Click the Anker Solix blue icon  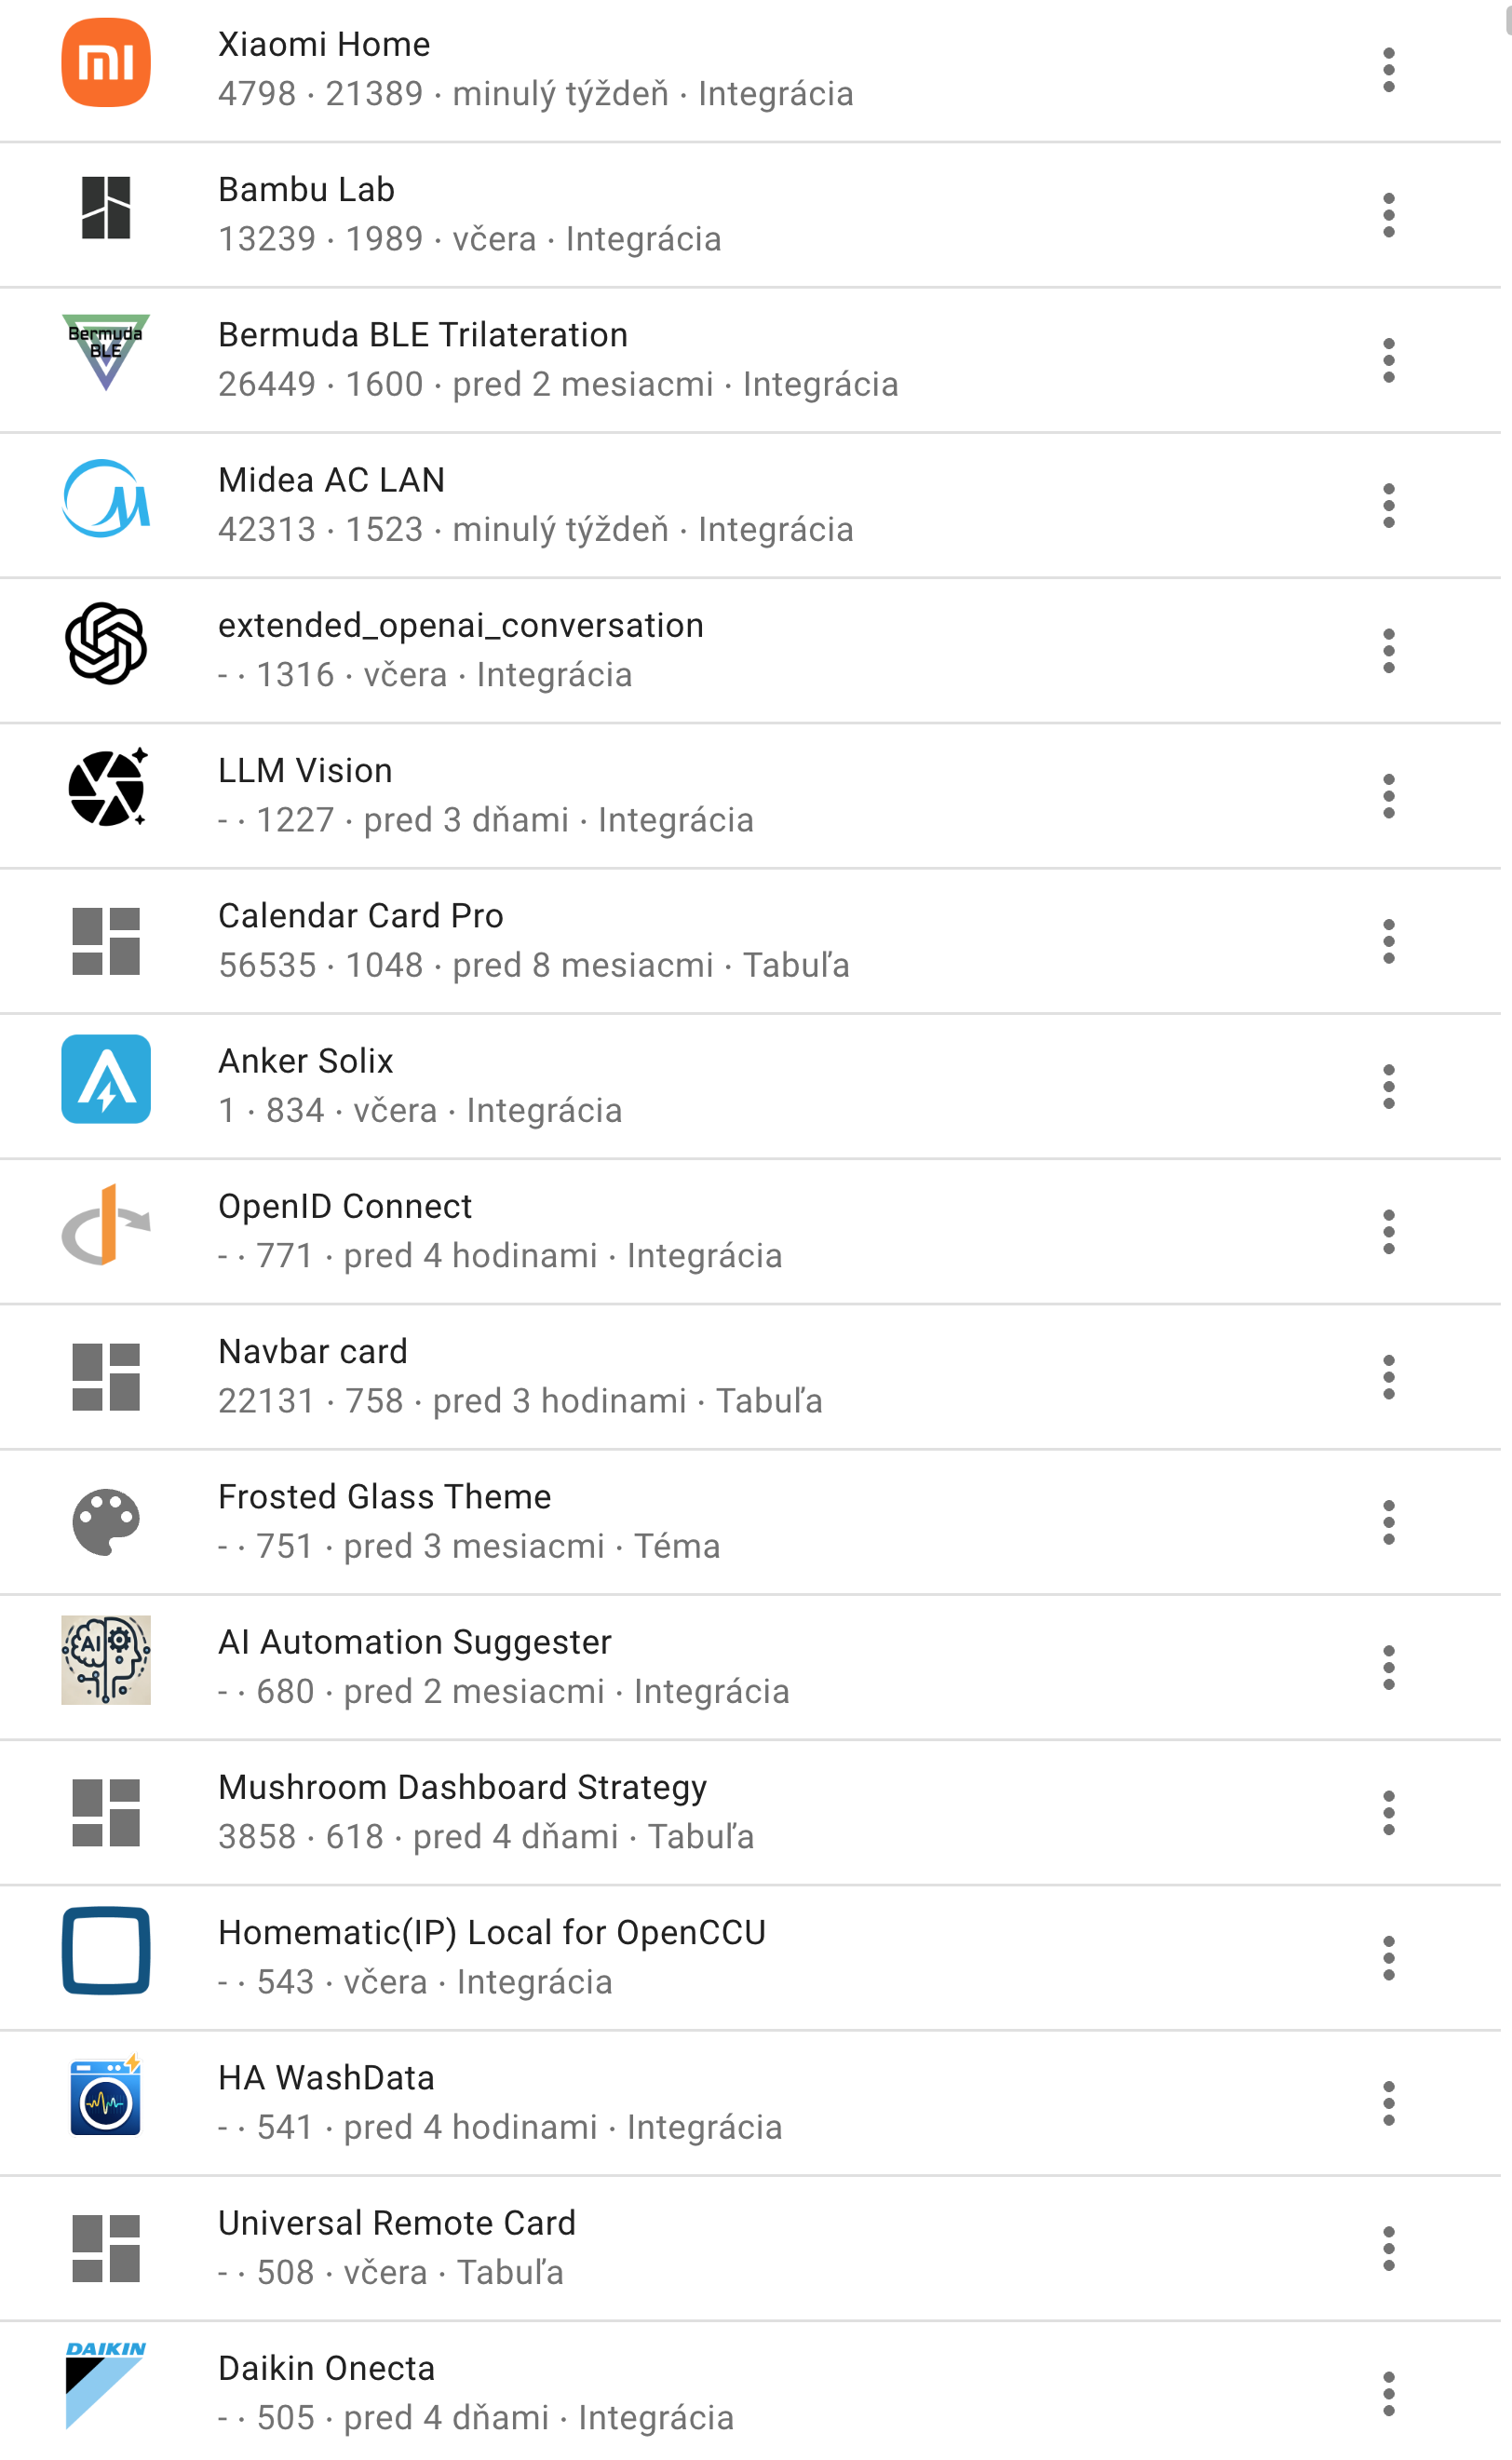click(106, 1079)
